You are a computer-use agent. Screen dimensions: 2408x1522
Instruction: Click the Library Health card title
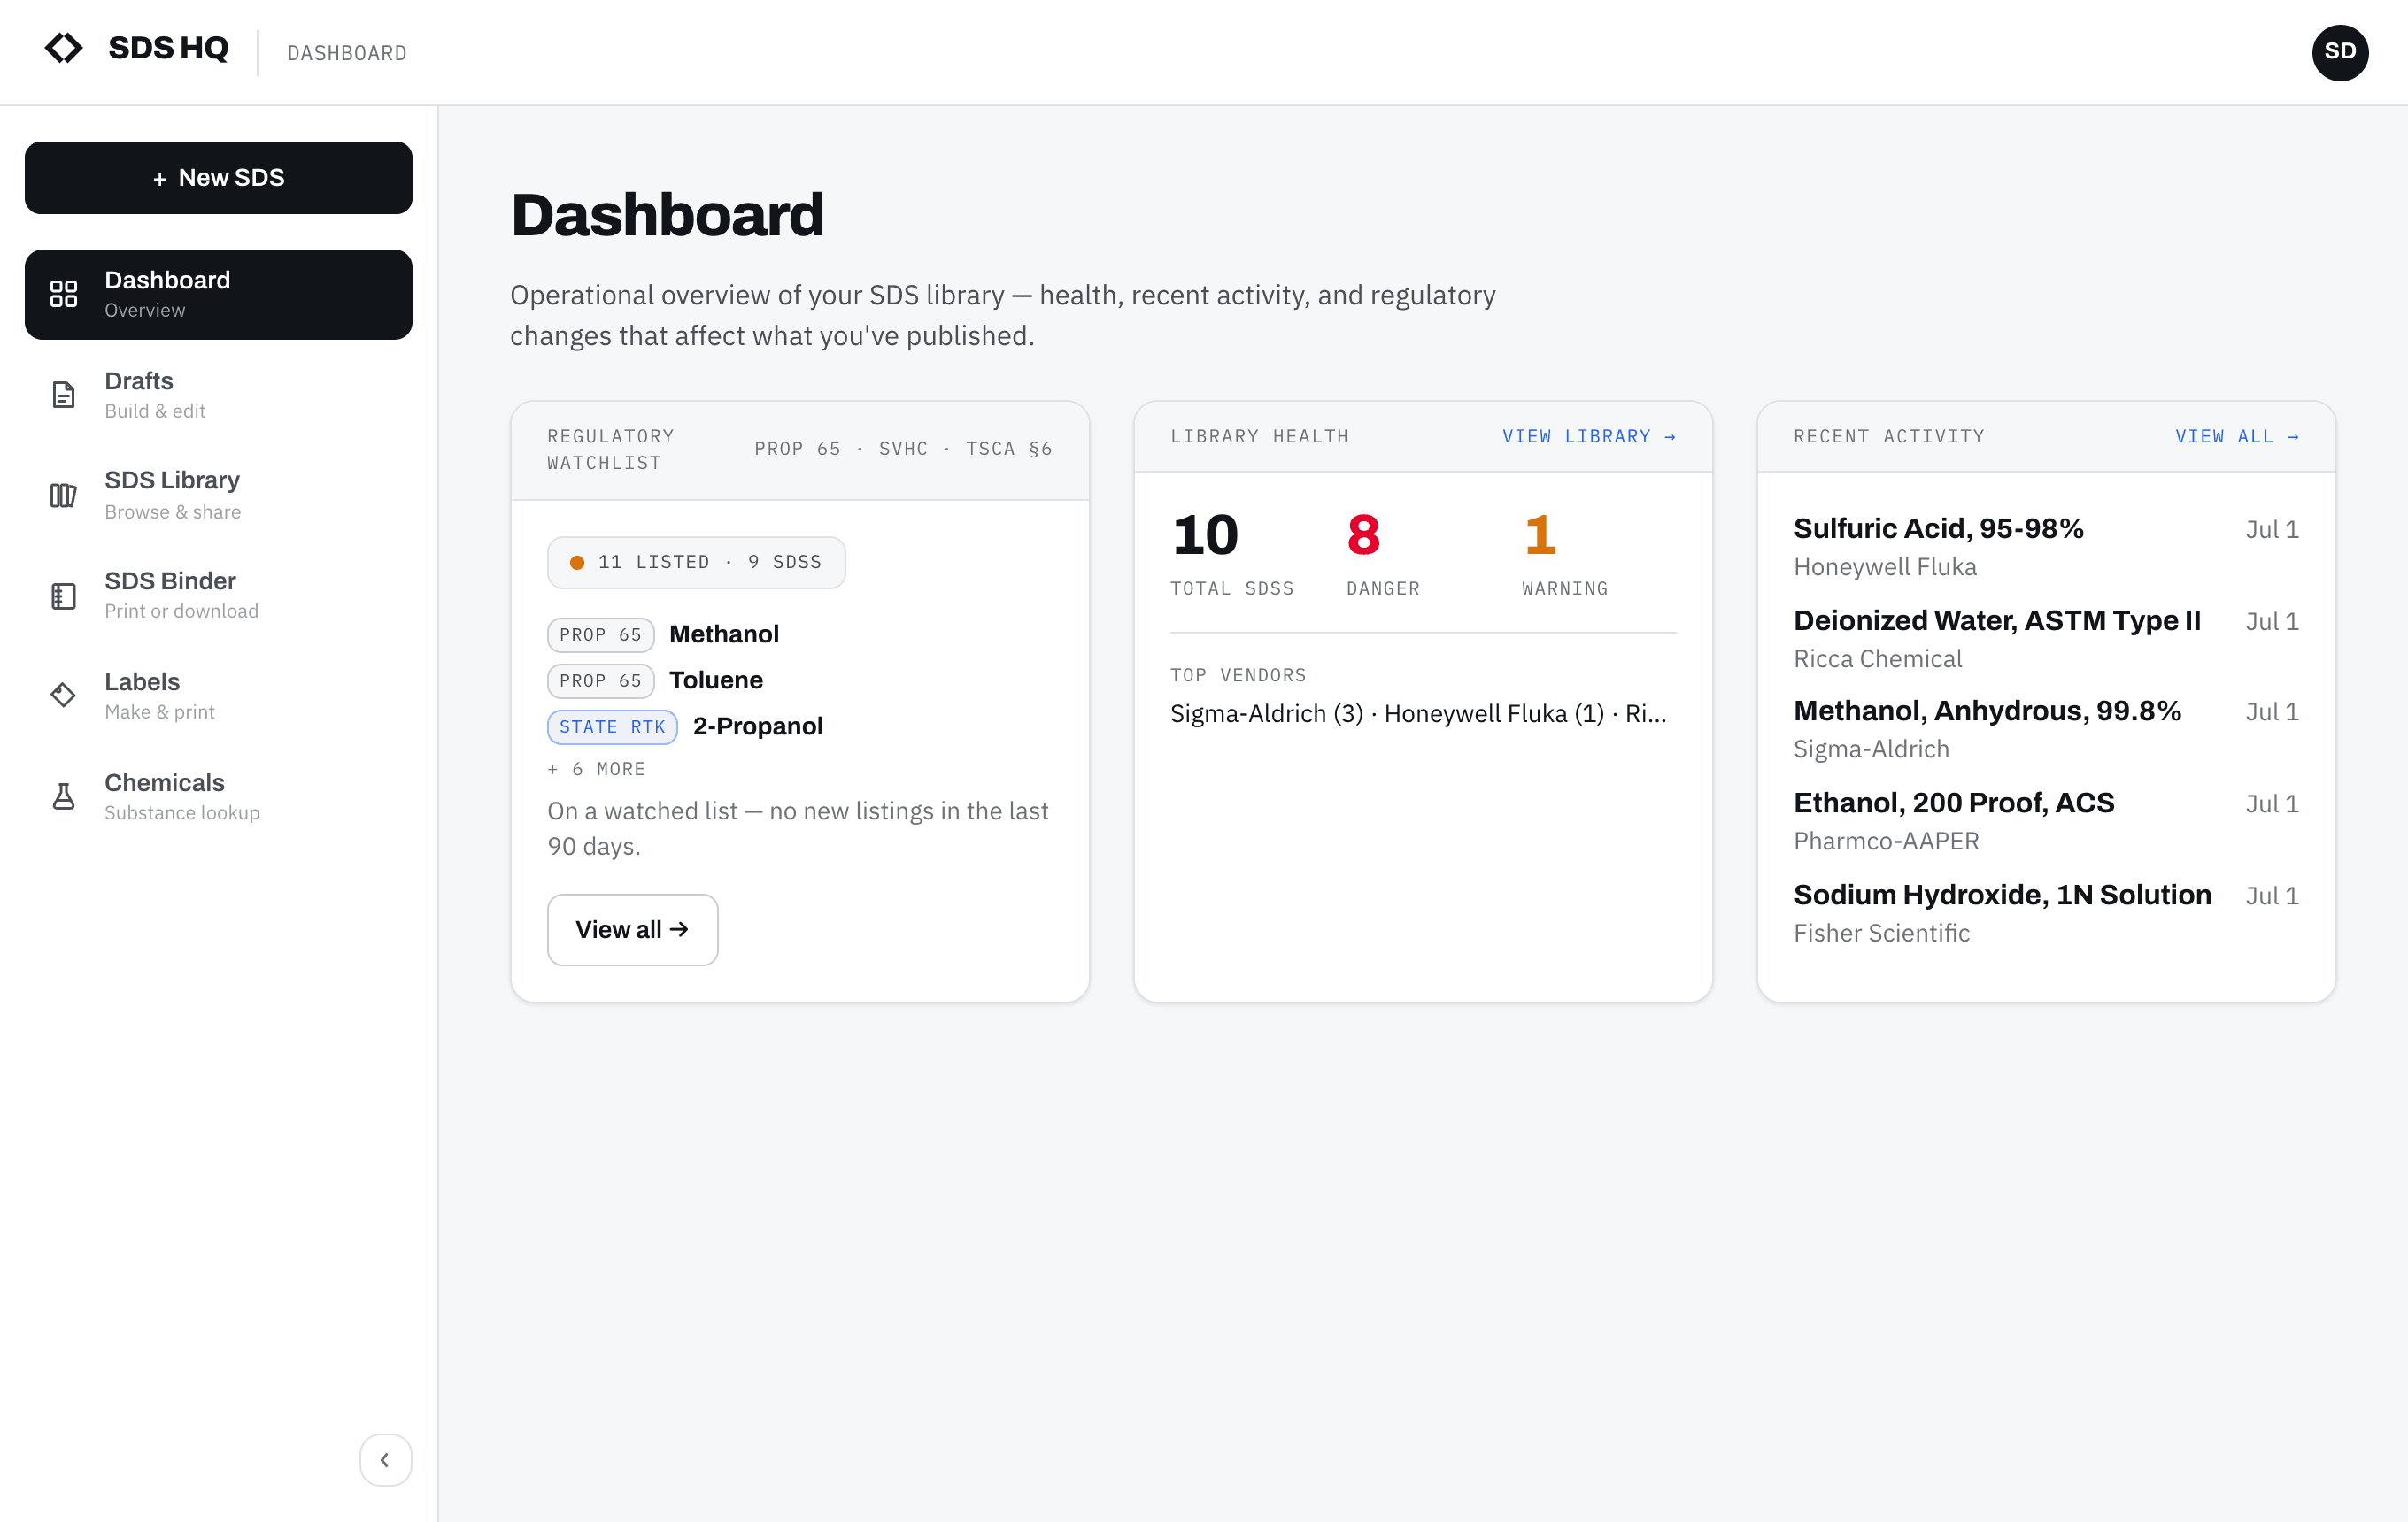tap(1259, 437)
